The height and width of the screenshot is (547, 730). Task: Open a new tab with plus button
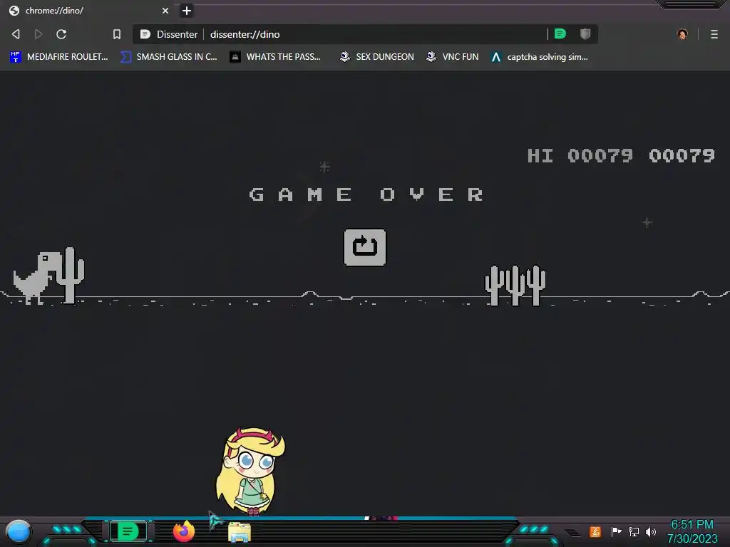187,10
